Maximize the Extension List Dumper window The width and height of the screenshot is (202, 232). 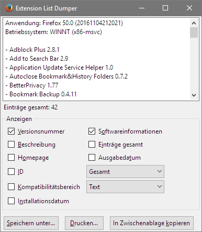point(165,8)
